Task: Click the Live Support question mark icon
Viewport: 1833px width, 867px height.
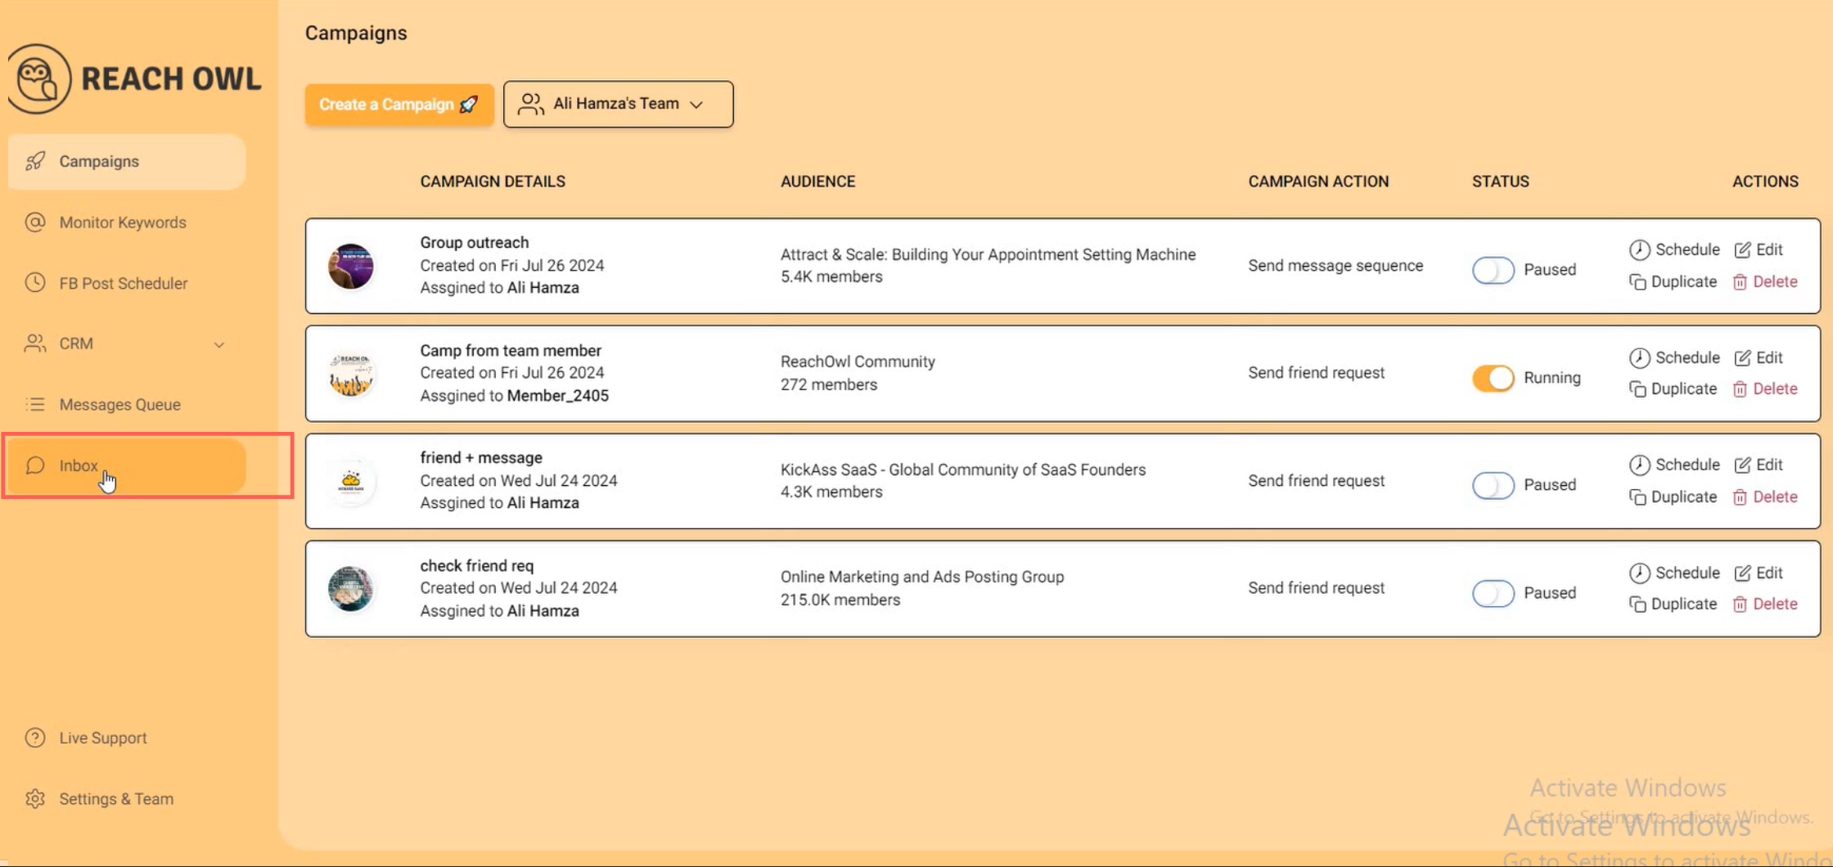Action: coord(34,738)
